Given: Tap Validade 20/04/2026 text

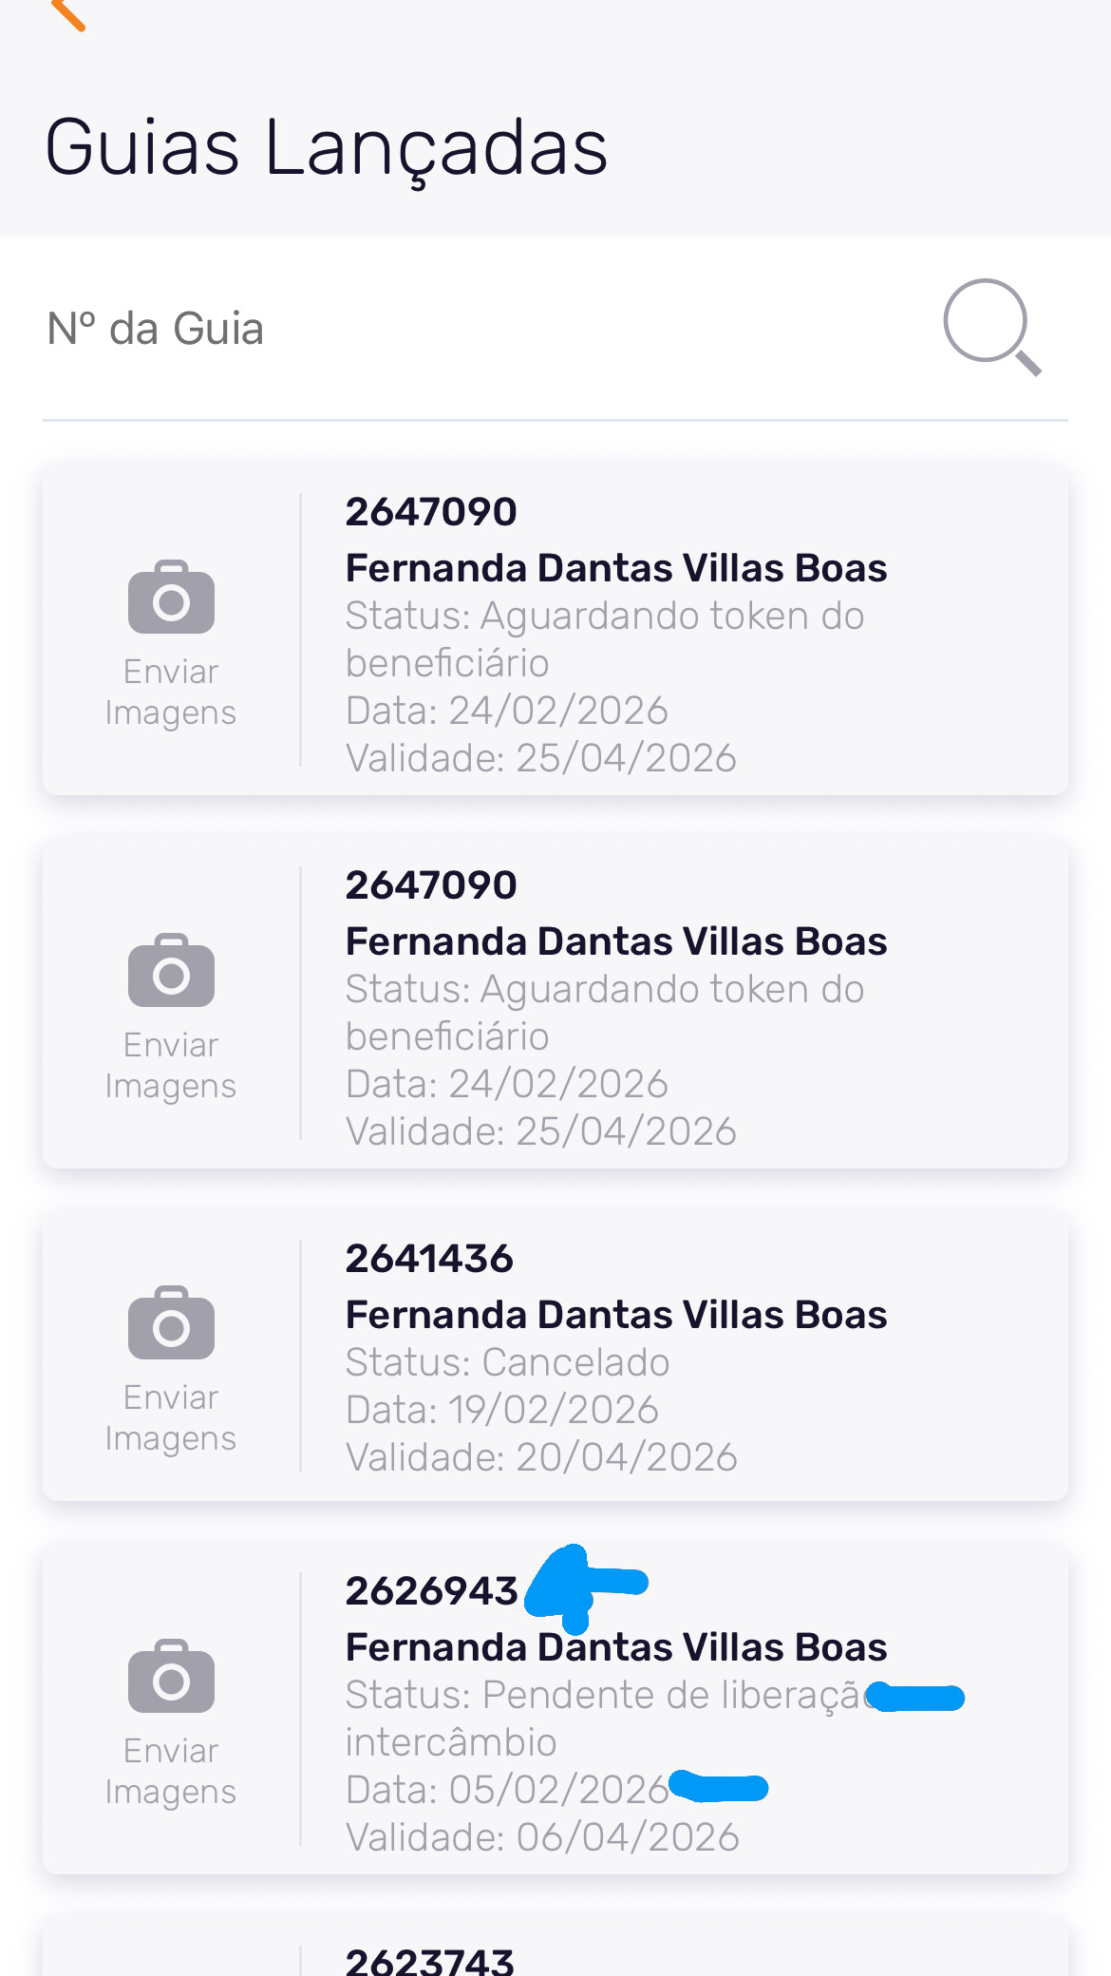Looking at the screenshot, I should coord(541,1457).
